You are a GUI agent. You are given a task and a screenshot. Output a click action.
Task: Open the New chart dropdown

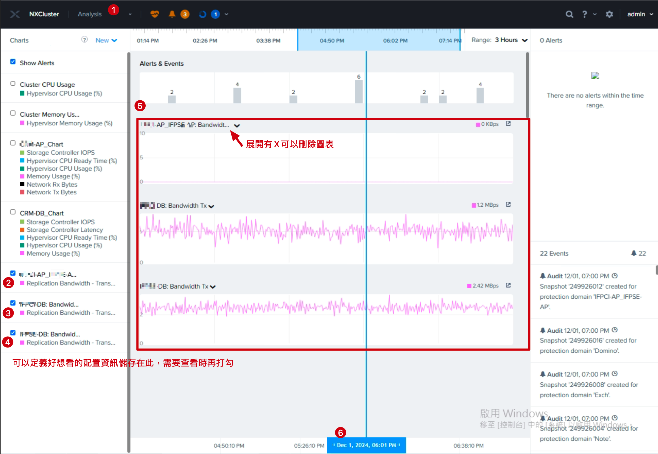tap(106, 40)
